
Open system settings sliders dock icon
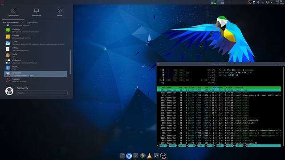click(x=156, y=156)
